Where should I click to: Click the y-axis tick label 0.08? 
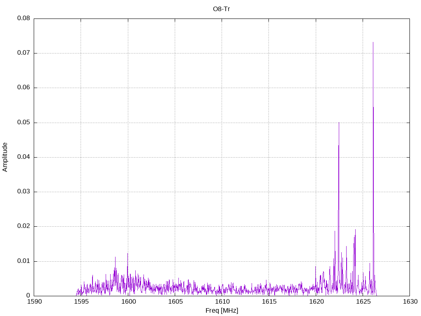23,19
